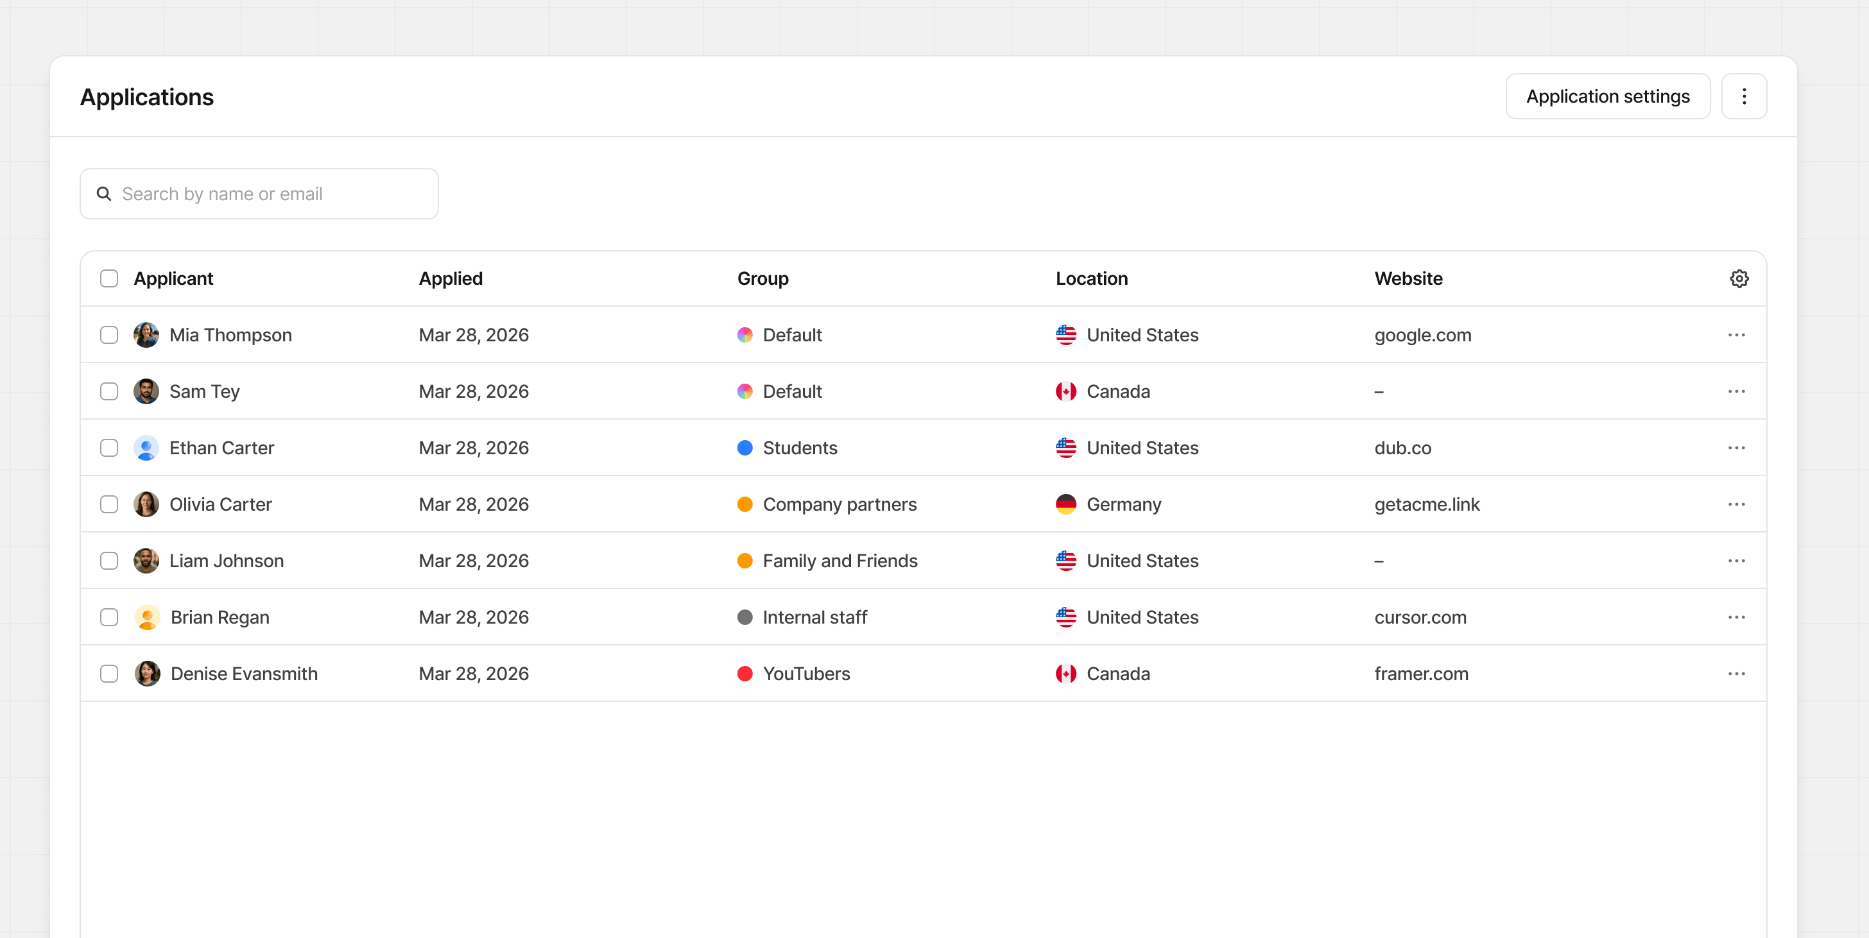Click Canada flag in Denise Evansmith's row
The image size is (1869, 938).
(x=1066, y=674)
